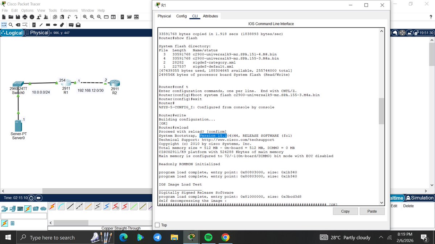Click the Print icon in the toolbar

click(25, 17)
